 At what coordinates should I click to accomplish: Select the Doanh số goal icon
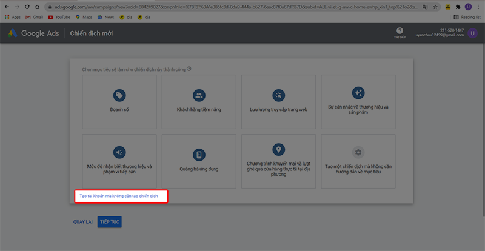coord(119,95)
